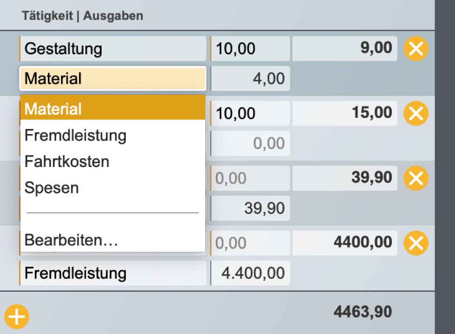Click the 4,00 expense amount field

[x=250, y=78]
